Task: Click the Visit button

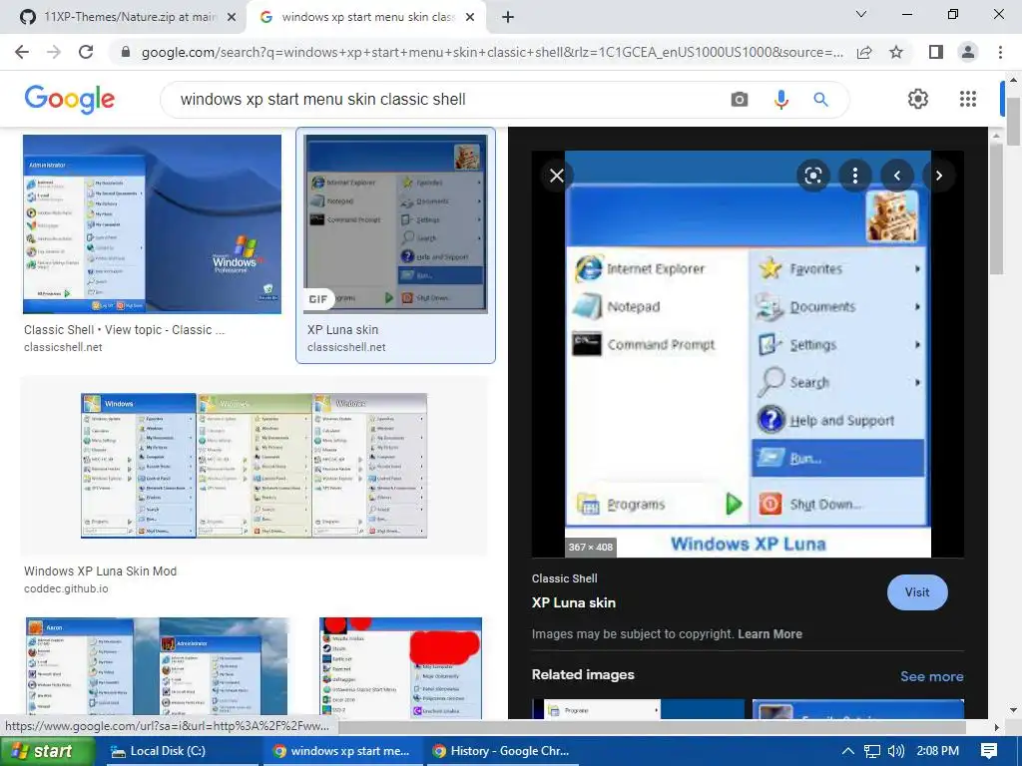Action: click(x=917, y=592)
